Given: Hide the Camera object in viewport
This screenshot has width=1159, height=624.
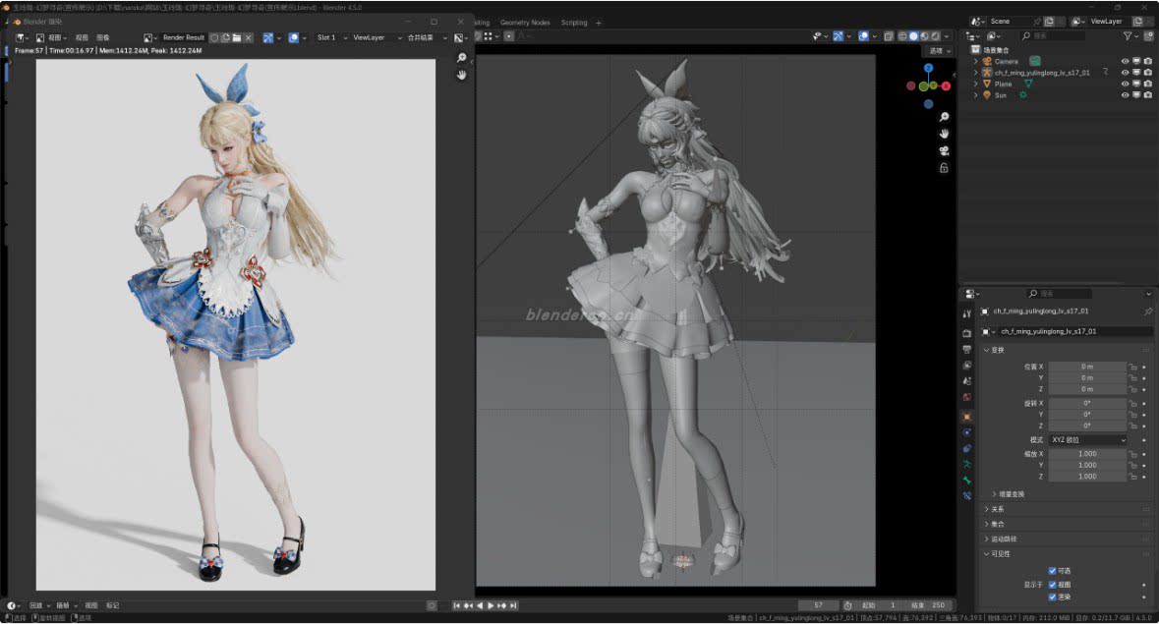Looking at the screenshot, I should tap(1125, 61).
